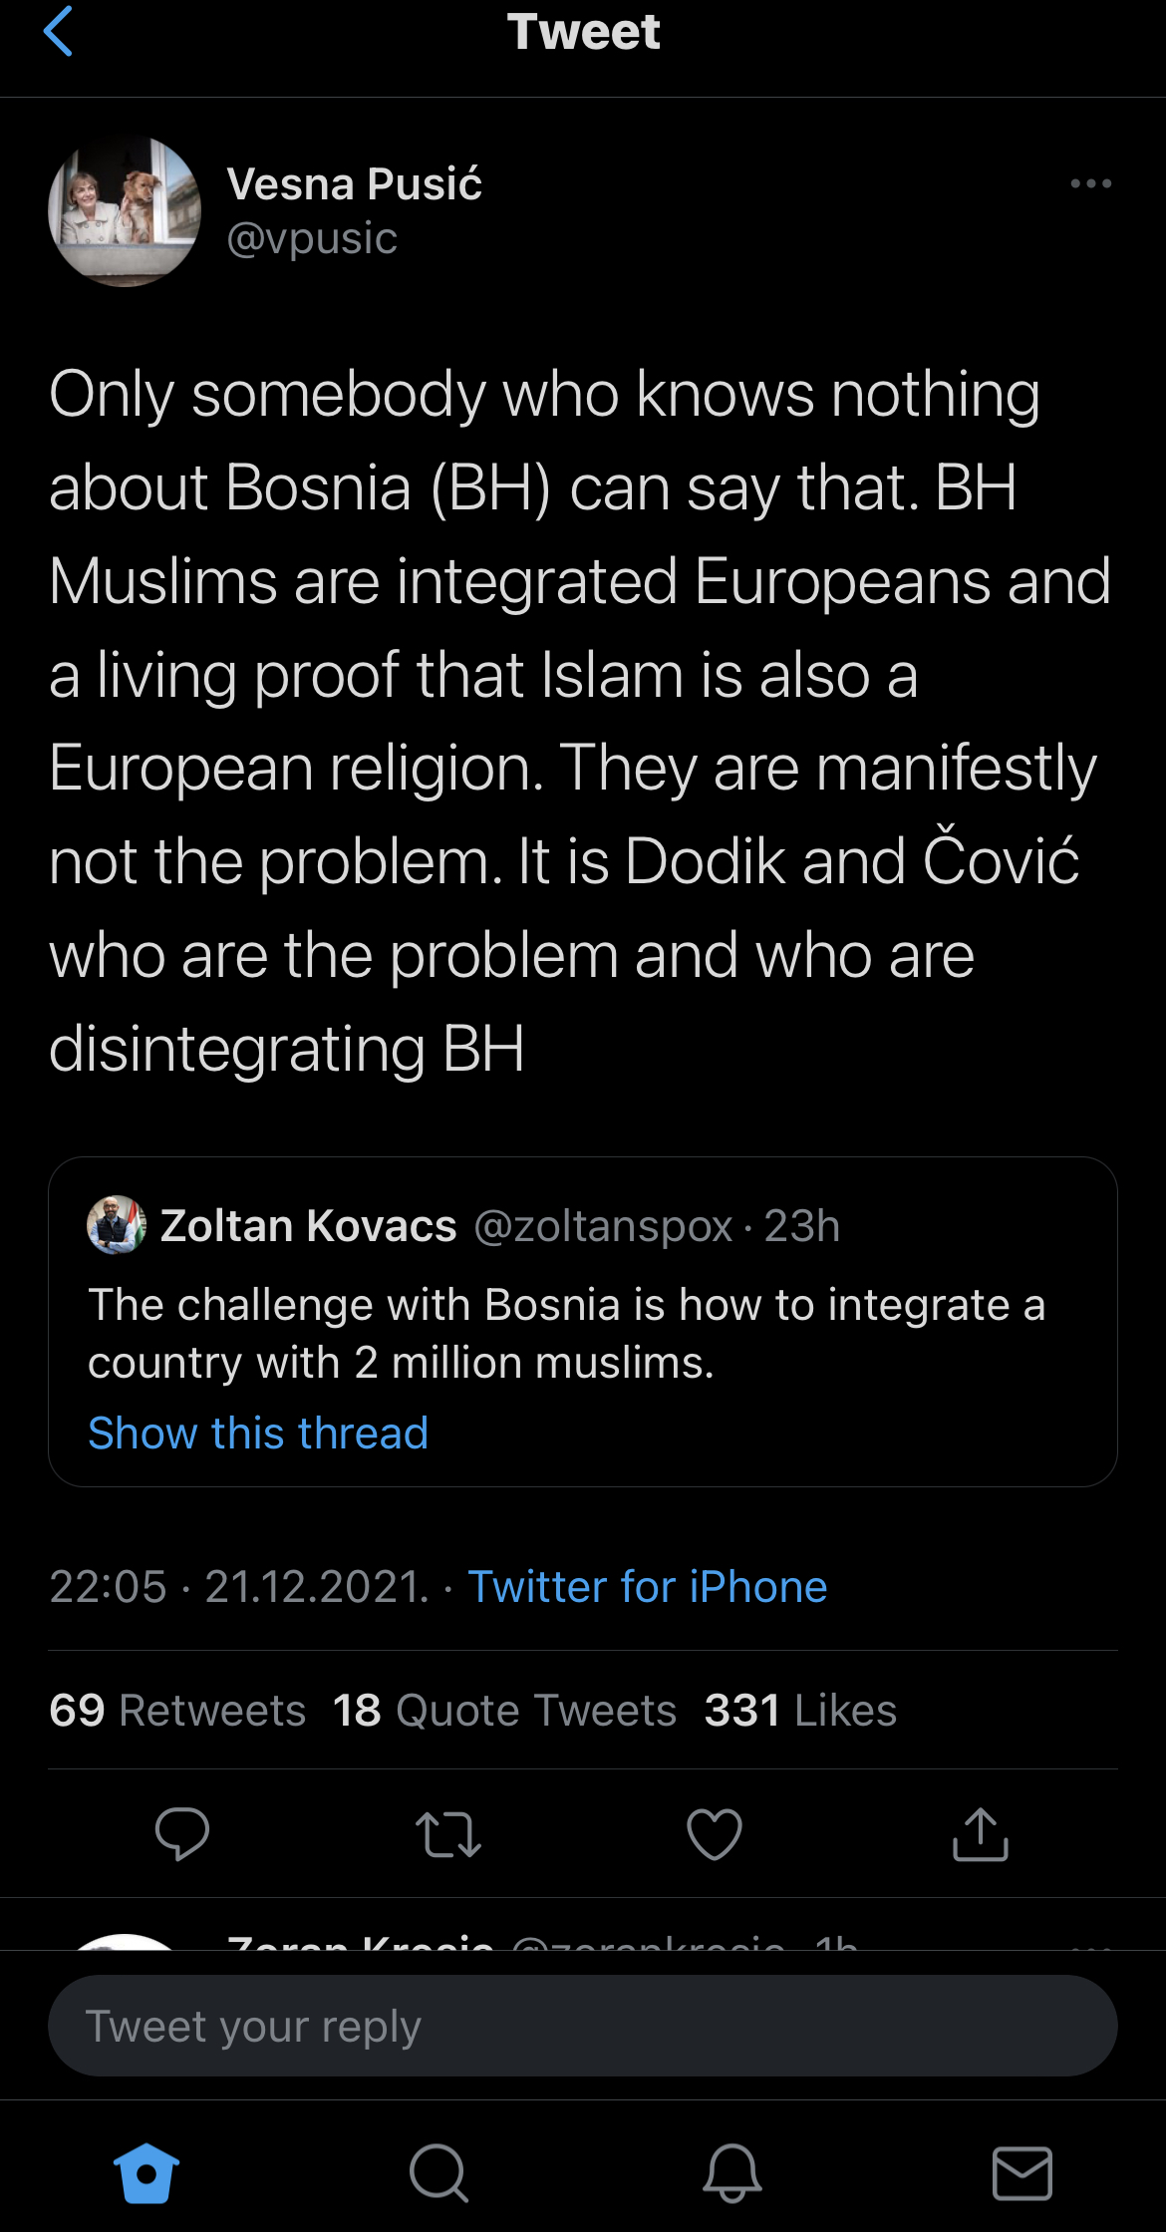Open the @vpusic handle profile
This screenshot has width=1166, height=2232.
click(312, 239)
